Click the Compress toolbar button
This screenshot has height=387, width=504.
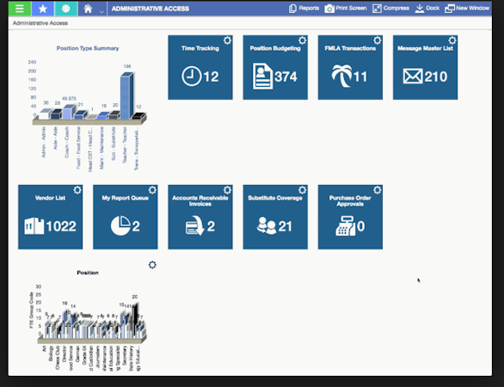click(390, 9)
